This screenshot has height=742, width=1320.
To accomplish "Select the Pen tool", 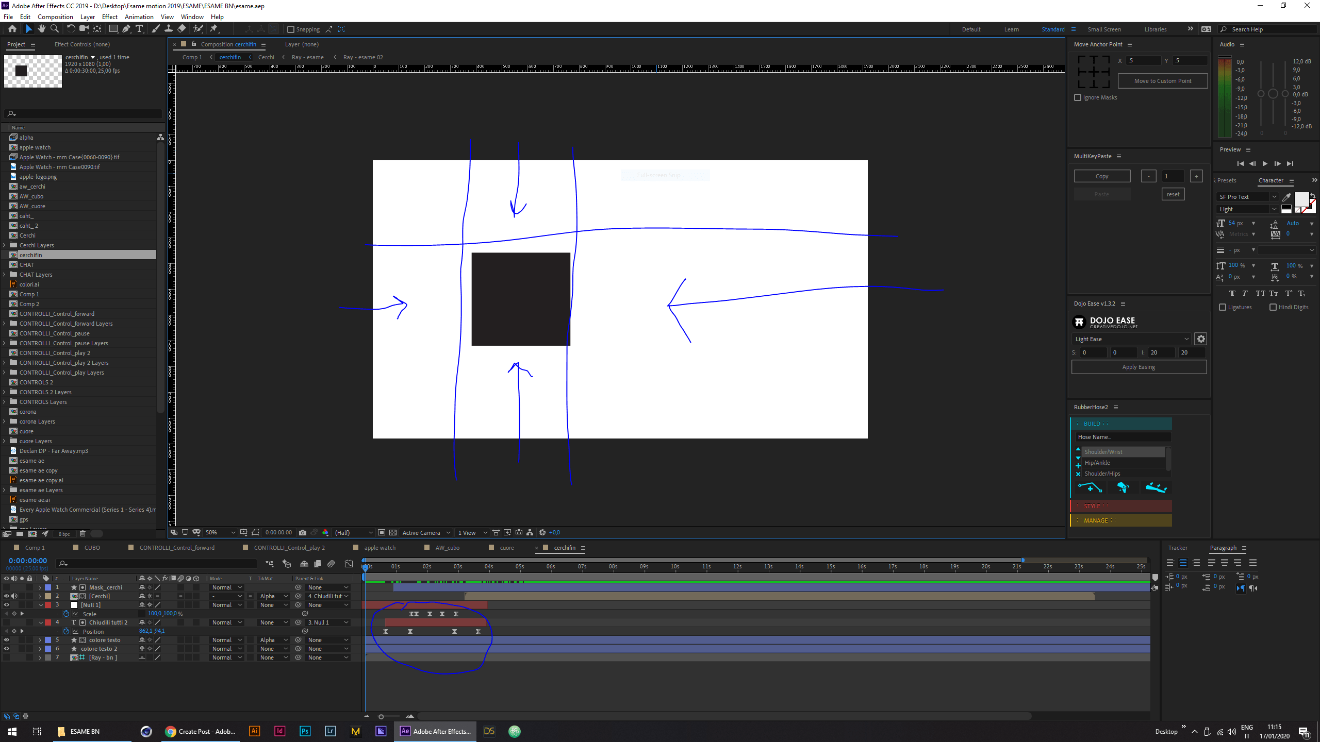I will click(126, 29).
